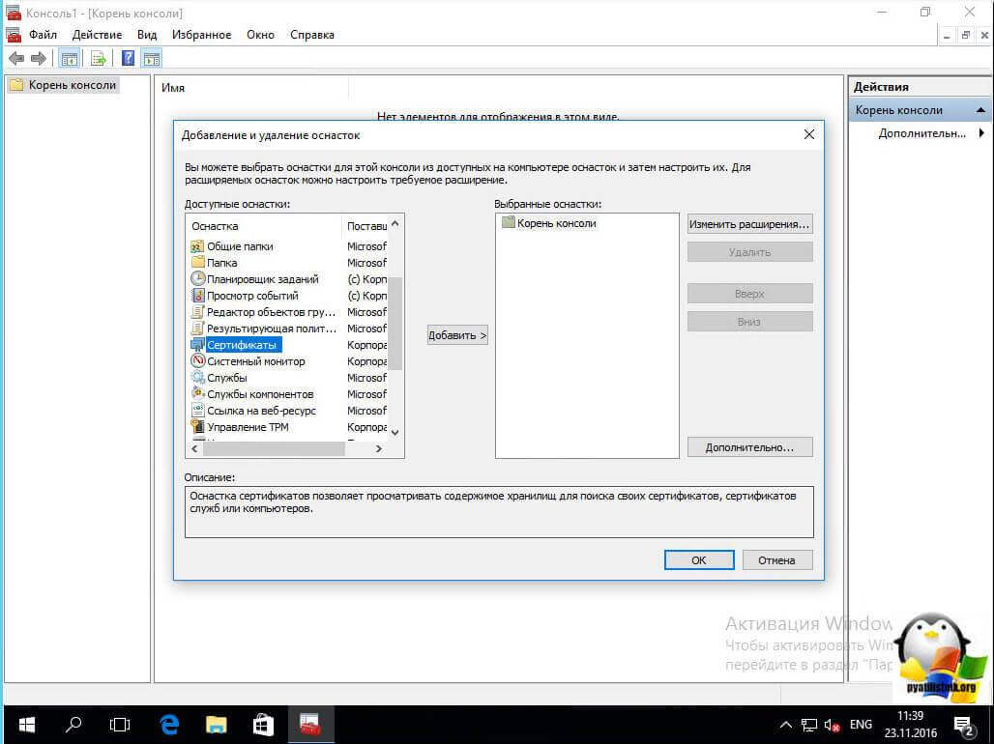The height and width of the screenshot is (744, 994).
Task: Select Корень консоли in selected snap-ins
Action: (x=556, y=223)
